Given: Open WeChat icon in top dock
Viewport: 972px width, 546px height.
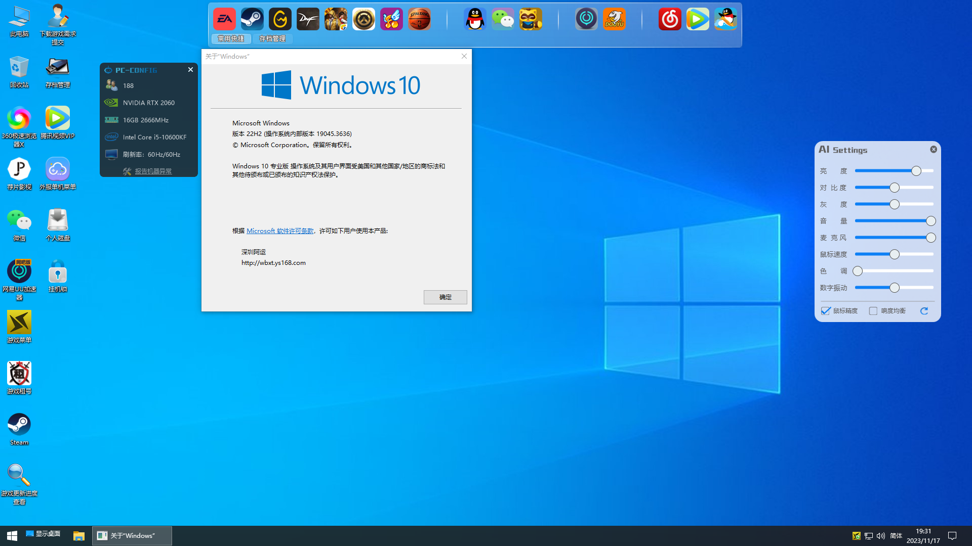Looking at the screenshot, I should [x=503, y=19].
